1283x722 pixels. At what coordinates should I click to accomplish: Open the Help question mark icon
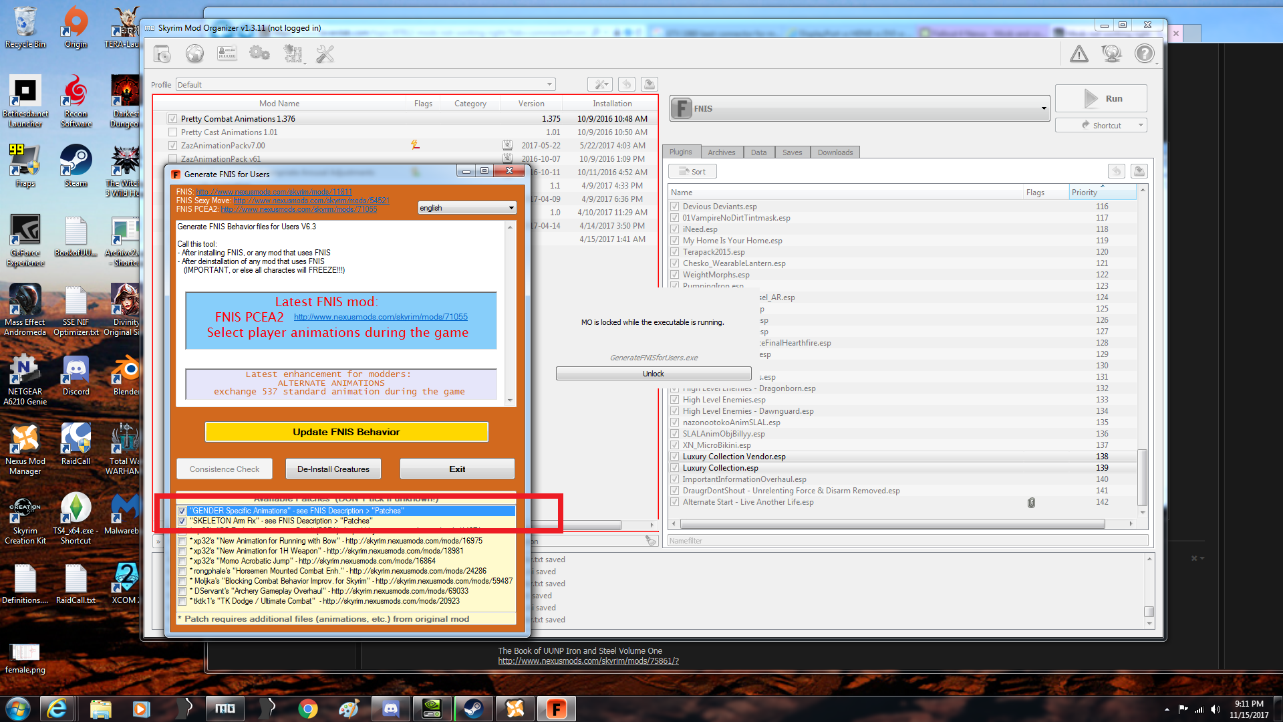coord(1144,54)
